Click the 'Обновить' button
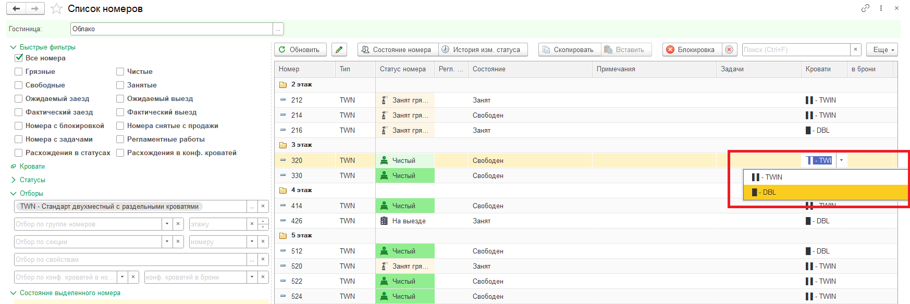Viewport: 910px width, 304px height. (300, 49)
